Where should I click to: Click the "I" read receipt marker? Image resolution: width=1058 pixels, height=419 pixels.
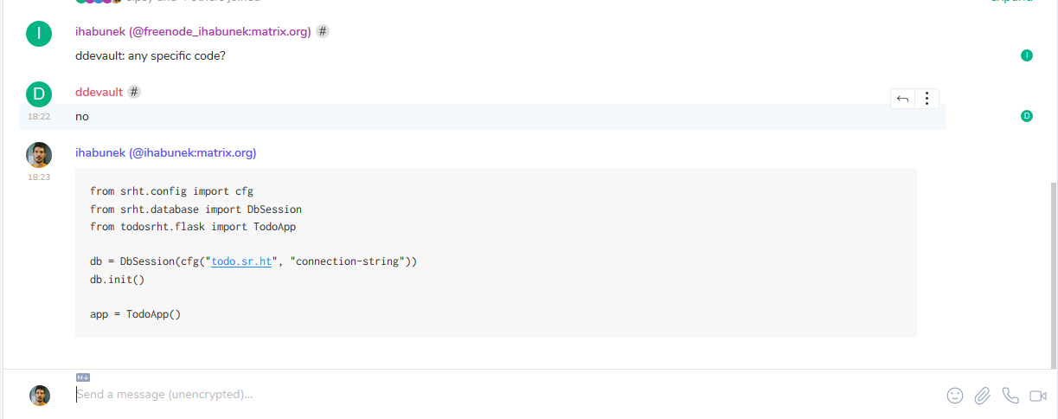coord(1027,55)
